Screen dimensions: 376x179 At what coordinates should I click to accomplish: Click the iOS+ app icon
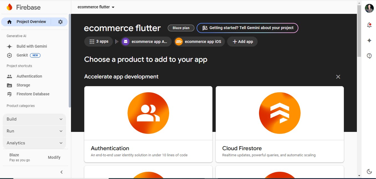pyautogui.click(x=179, y=42)
